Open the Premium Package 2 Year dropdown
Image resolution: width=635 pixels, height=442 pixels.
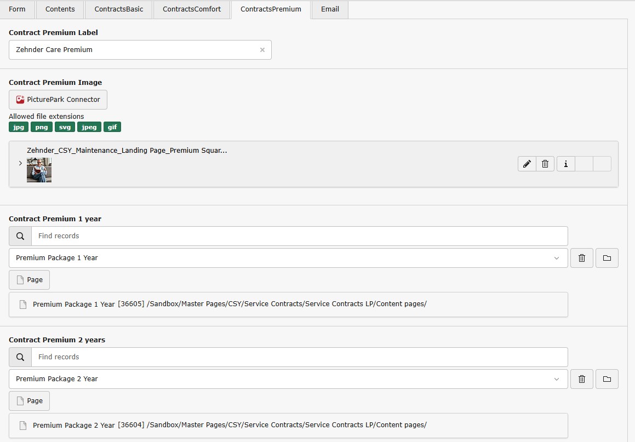[x=288, y=379]
